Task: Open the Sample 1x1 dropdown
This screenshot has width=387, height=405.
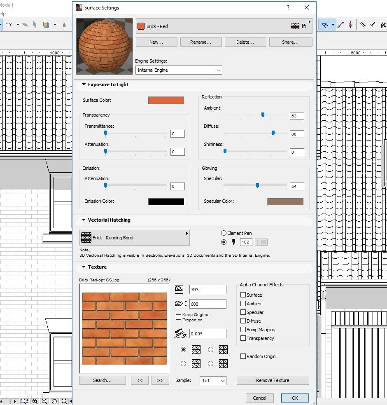Action: point(213,381)
